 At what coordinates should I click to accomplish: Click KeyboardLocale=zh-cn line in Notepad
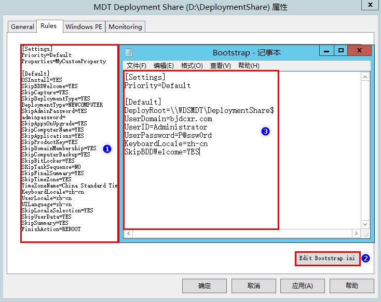[x=166, y=143]
